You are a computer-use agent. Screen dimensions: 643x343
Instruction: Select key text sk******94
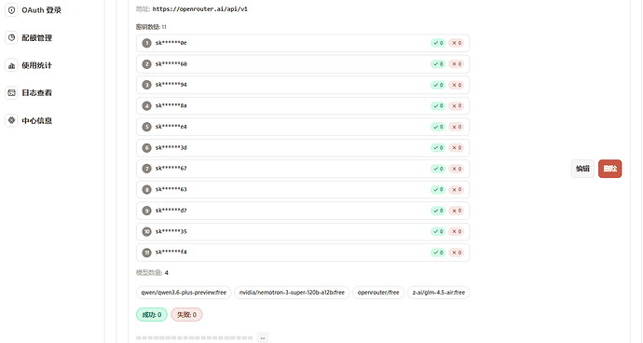[x=171, y=85]
